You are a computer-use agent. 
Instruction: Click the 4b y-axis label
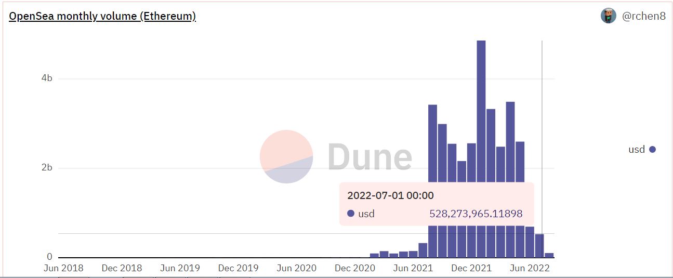click(x=47, y=78)
